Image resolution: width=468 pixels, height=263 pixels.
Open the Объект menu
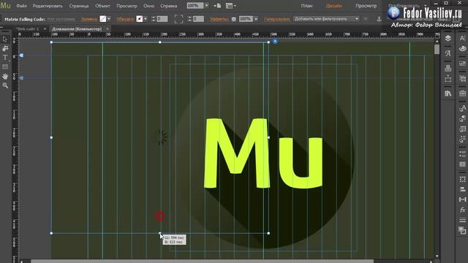[102, 6]
